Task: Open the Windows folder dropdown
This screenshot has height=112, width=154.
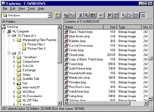Action: coord(50,16)
